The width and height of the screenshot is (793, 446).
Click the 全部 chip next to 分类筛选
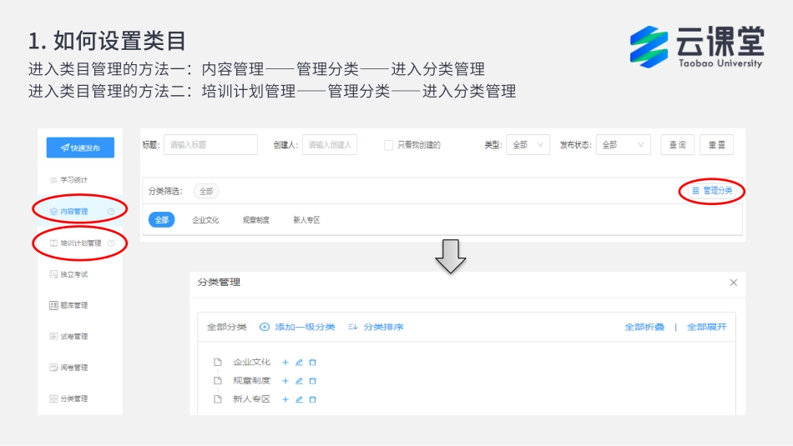point(206,192)
